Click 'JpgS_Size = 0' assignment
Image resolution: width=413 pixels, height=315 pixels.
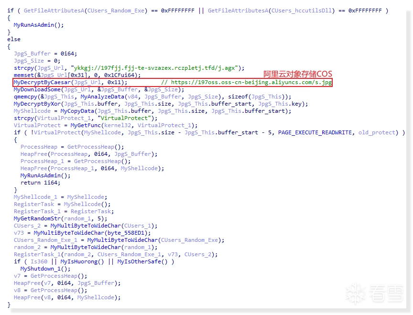(x=37, y=61)
